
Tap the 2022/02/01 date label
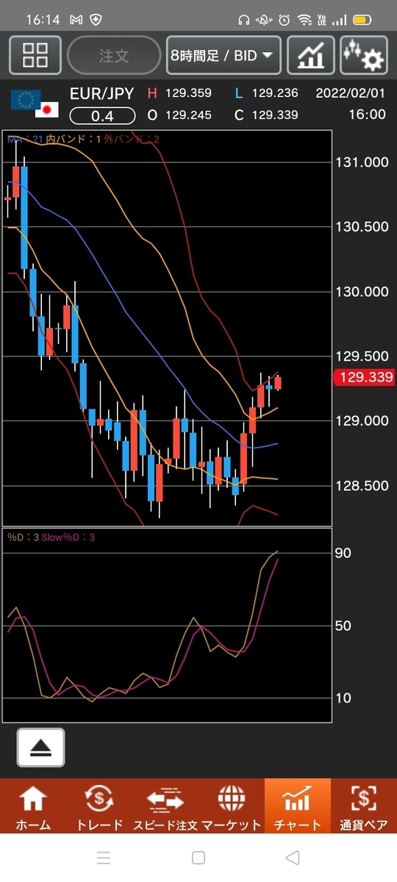click(351, 93)
